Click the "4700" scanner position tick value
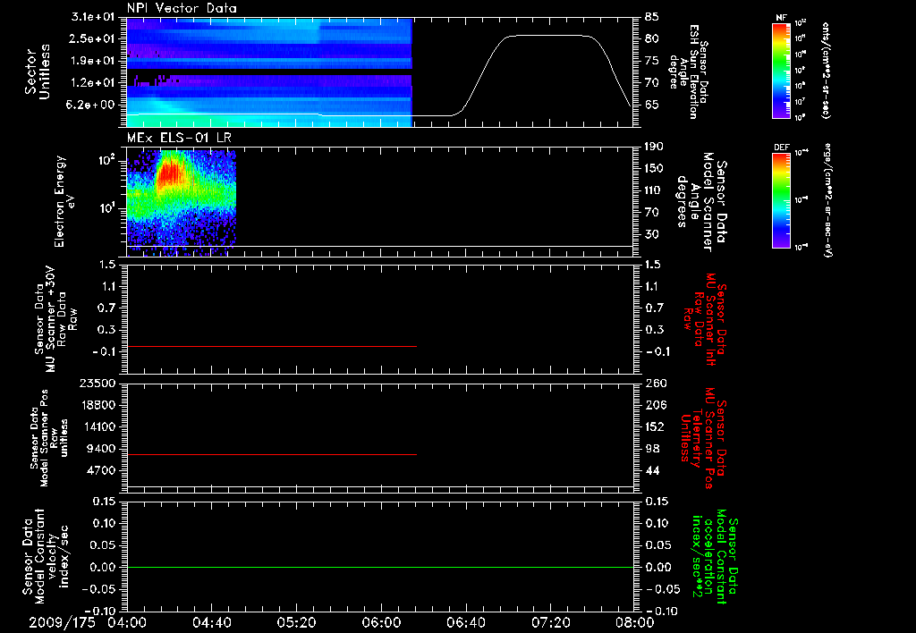Image resolution: width=916 pixels, height=633 pixels. click(x=101, y=470)
